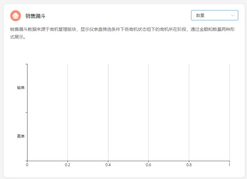247x179 pixels.
Task: Click the 1 label on the x-axis
Action: pyautogui.click(x=230, y=165)
